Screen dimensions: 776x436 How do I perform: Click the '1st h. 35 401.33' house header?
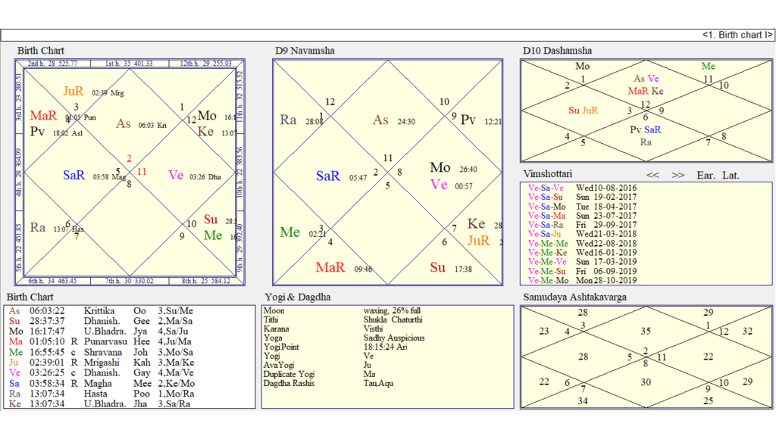[x=129, y=64]
